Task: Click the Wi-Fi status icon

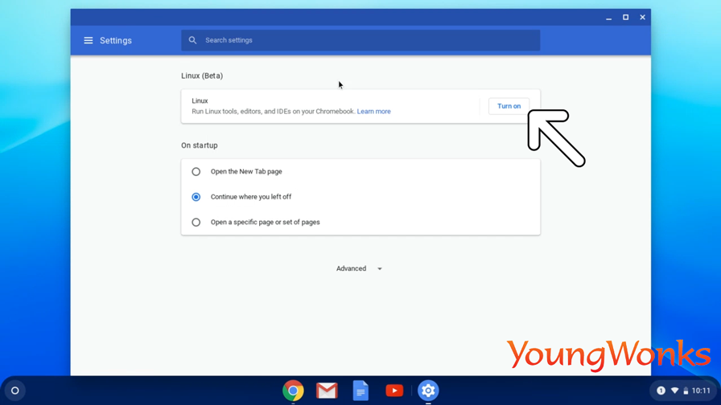Action: 674,391
